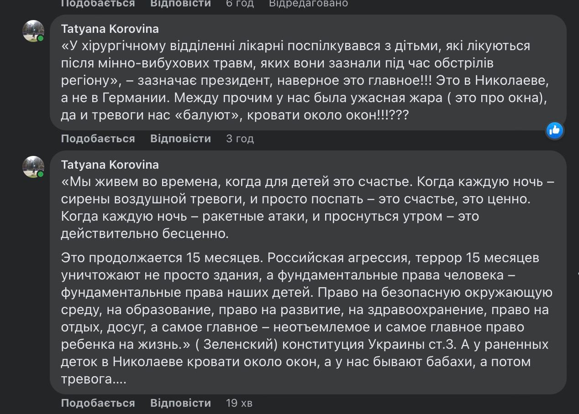Like the comment posted 19 хв ago

98,403
